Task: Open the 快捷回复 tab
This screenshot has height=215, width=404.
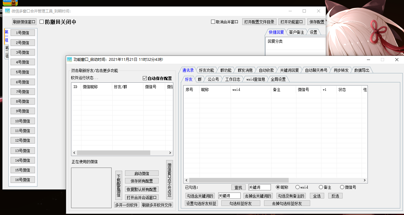Action: point(276,32)
